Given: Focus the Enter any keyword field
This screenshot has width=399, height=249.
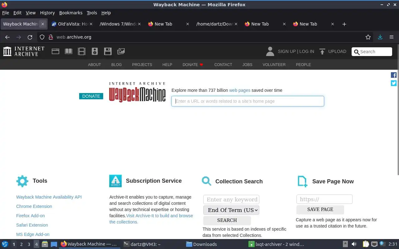Looking at the screenshot, I should [231, 200].
